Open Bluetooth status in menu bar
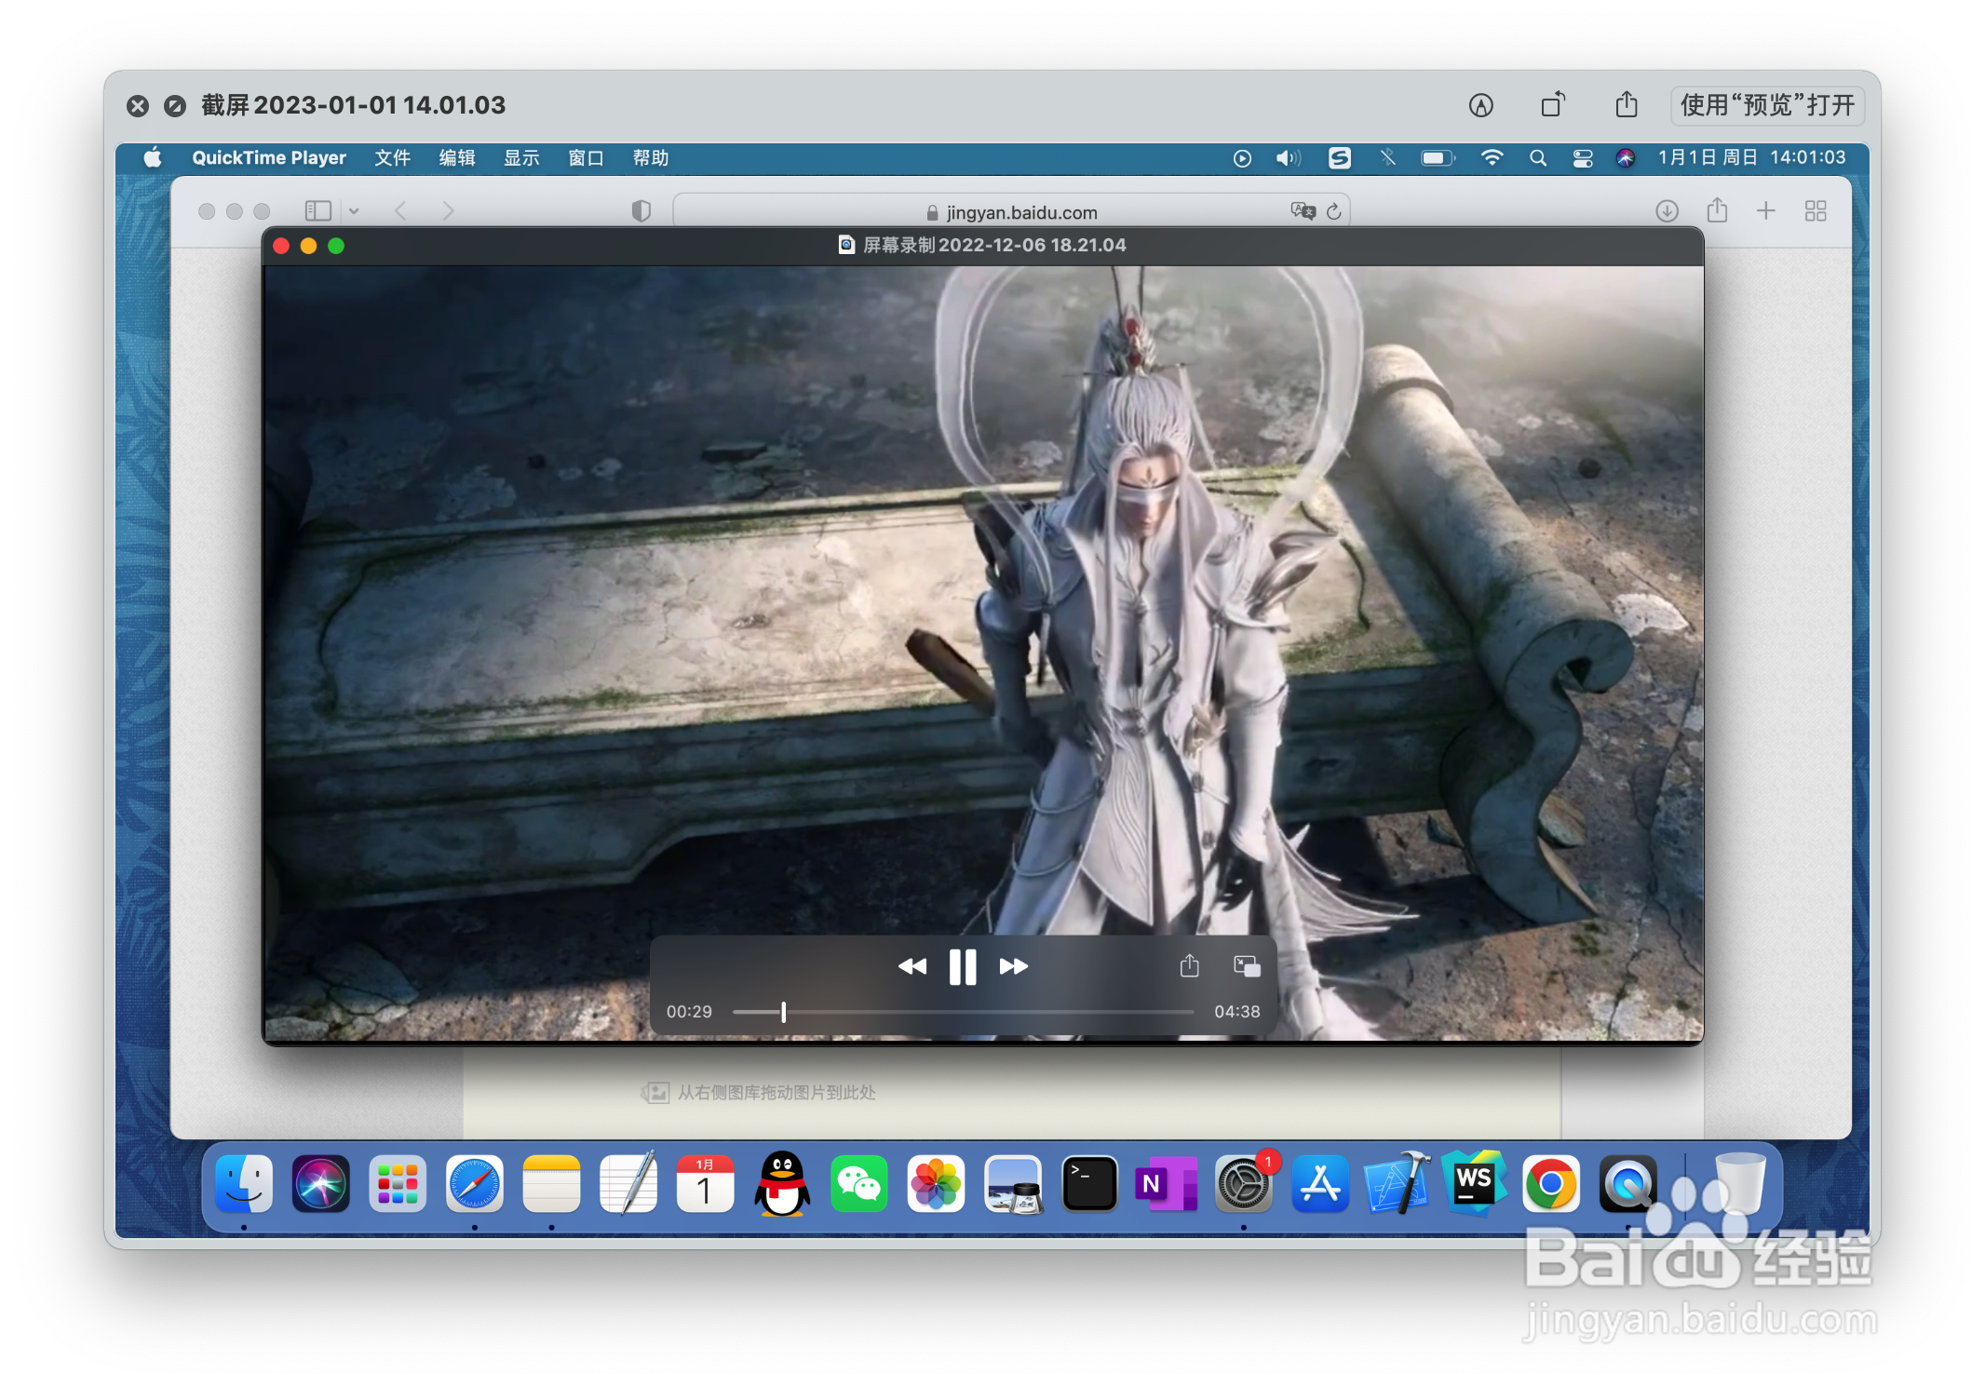Image resolution: width=1985 pixels, height=1387 pixels. click(1387, 158)
